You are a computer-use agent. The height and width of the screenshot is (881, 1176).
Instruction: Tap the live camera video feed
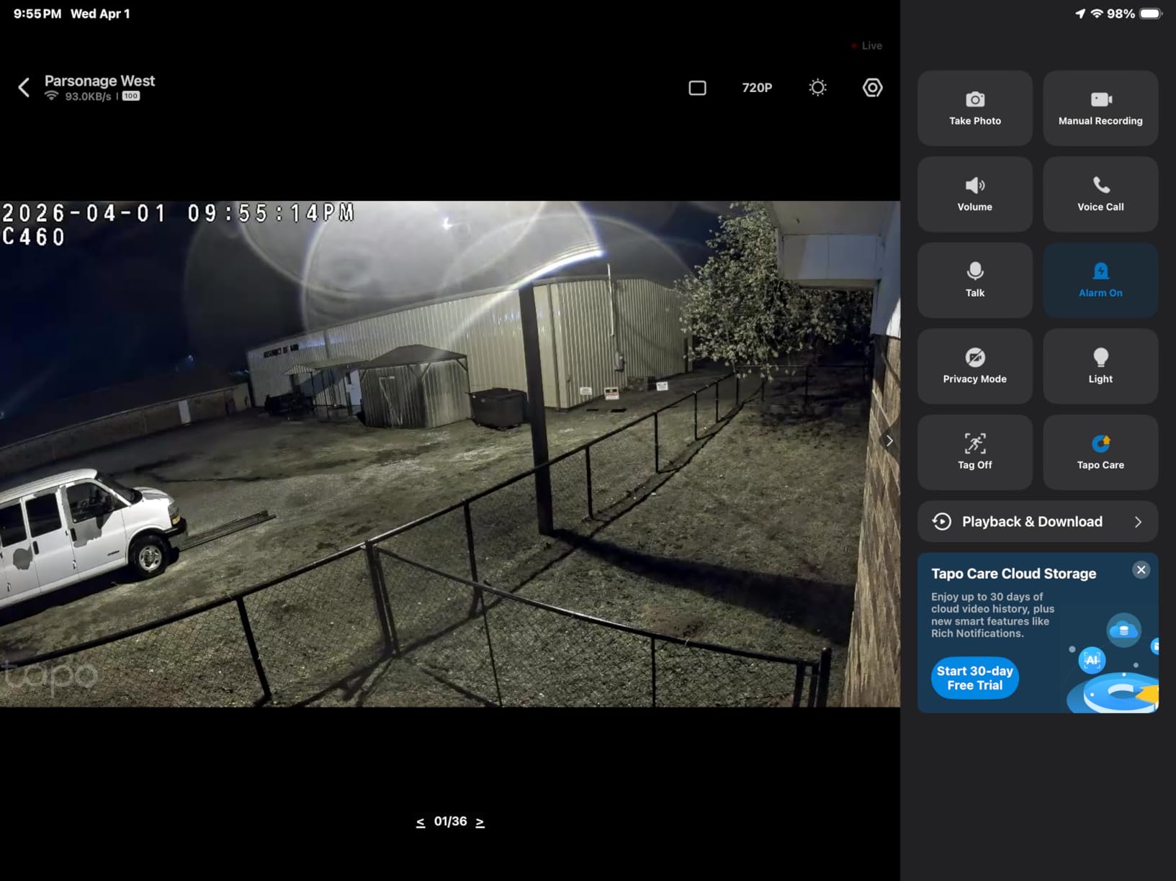pos(450,453)
